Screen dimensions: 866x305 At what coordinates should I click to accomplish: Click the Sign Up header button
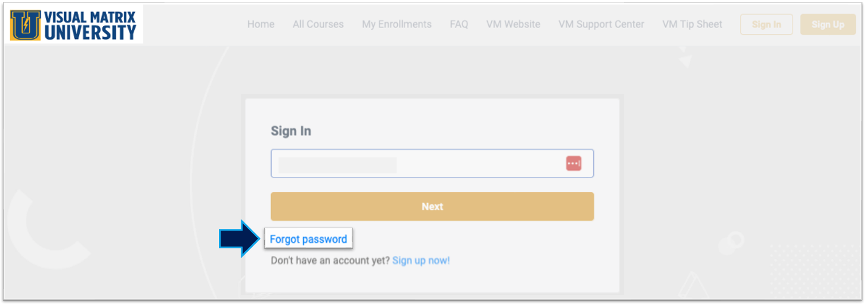828,25
